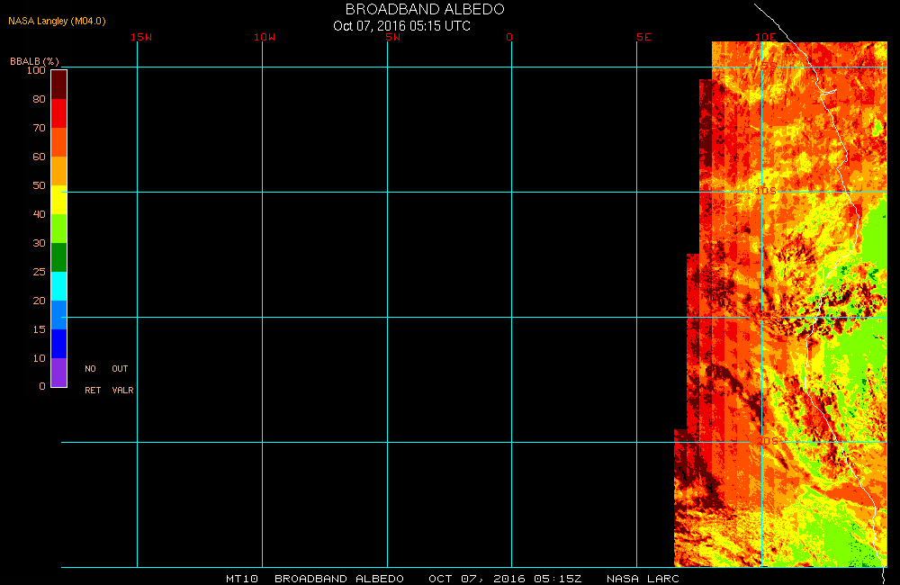Select the 5W longitude label
Image resolution: width=900 pixels, height=585 pixels.
pos(391,37)
